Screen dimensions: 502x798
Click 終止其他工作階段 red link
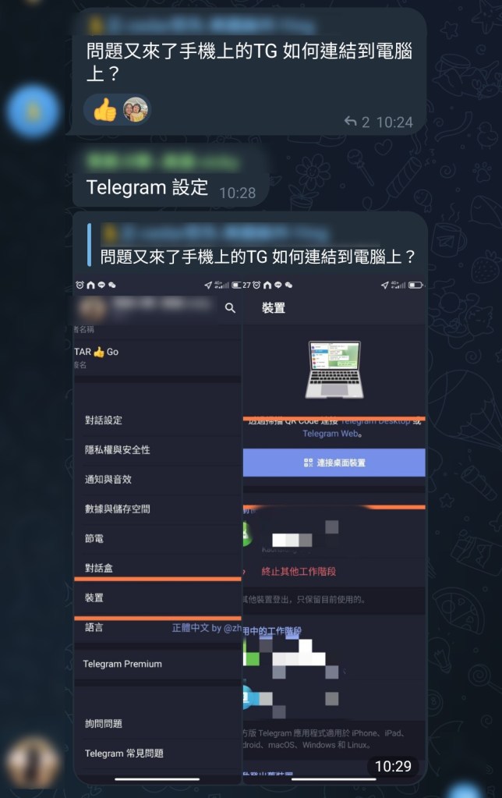click(299, 572)
